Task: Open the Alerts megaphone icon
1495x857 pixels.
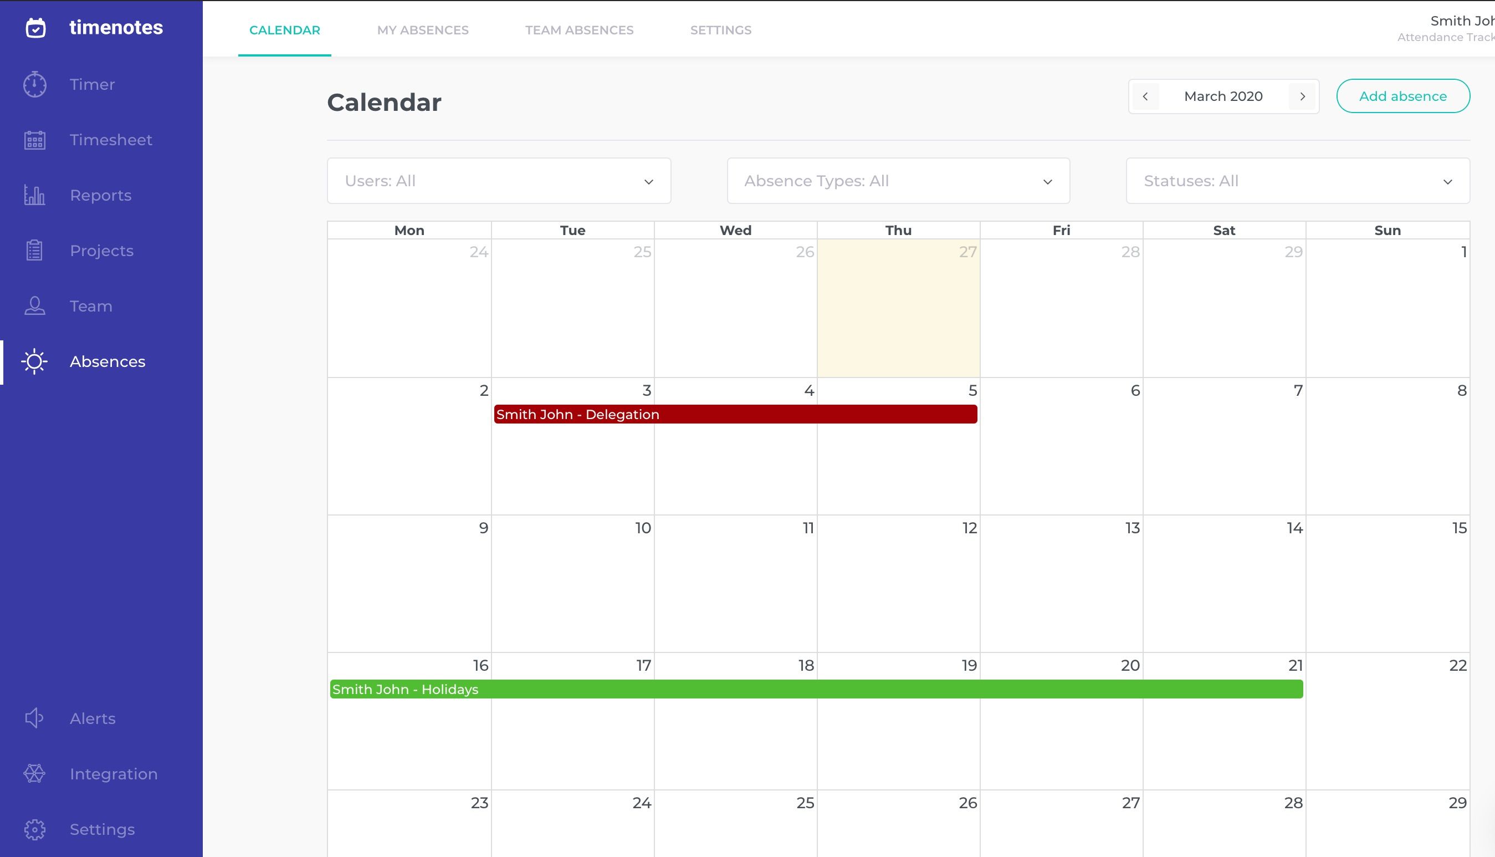Action: (35, 718)
